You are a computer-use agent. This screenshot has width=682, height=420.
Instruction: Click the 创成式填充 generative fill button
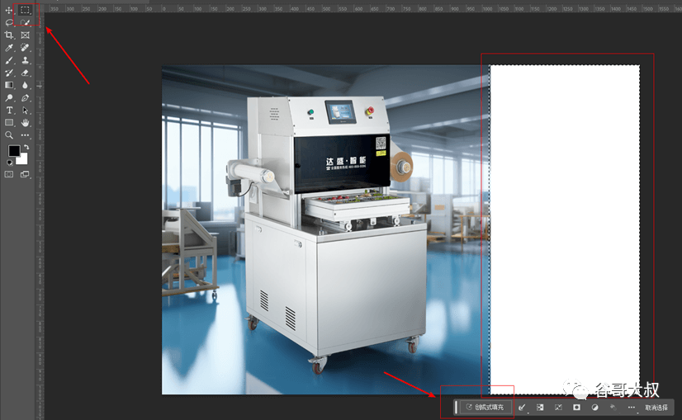click(485, 408)
